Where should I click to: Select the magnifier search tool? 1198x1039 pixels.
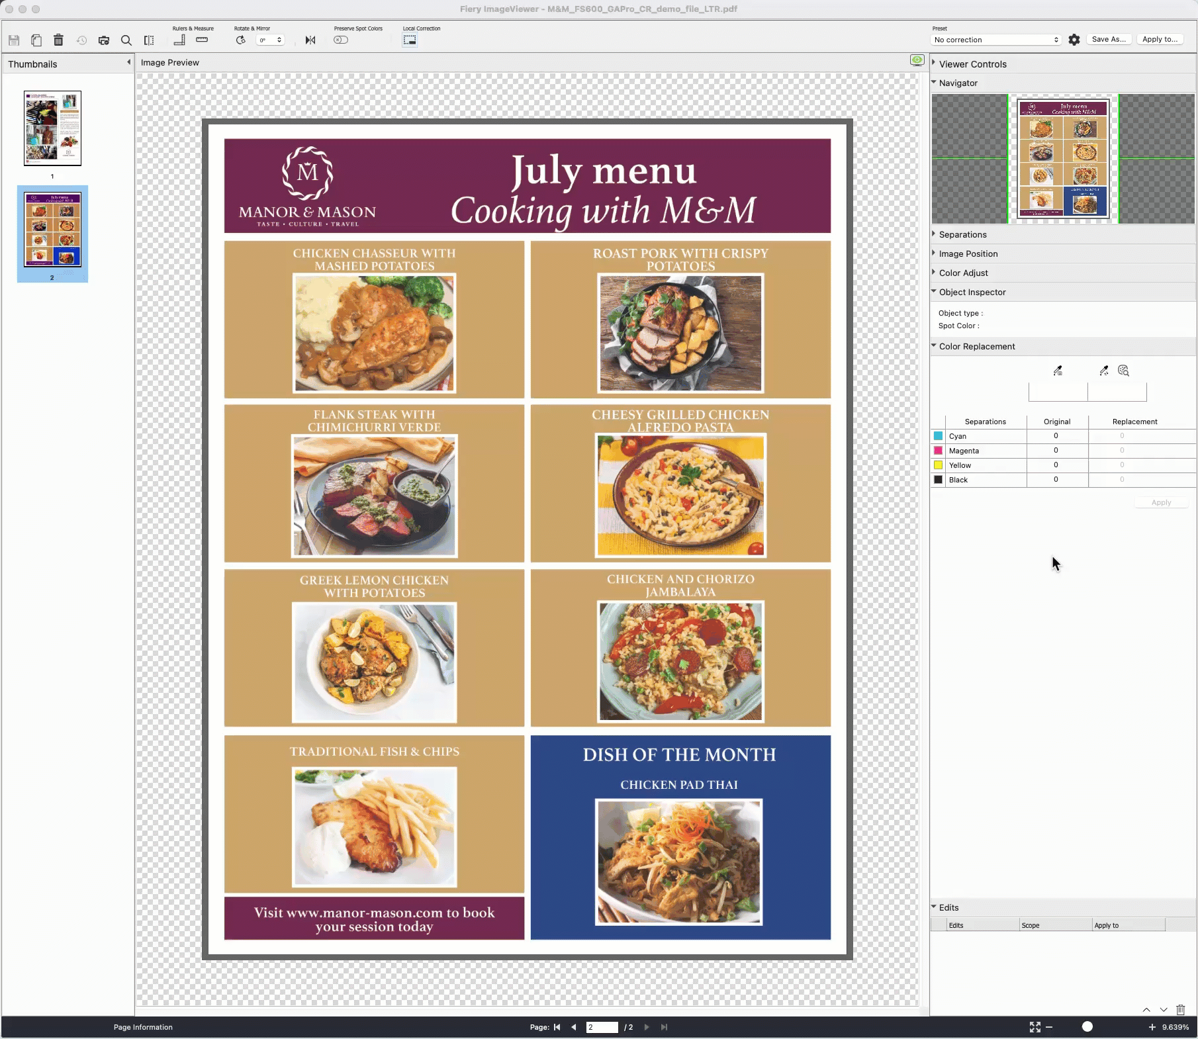126,40
